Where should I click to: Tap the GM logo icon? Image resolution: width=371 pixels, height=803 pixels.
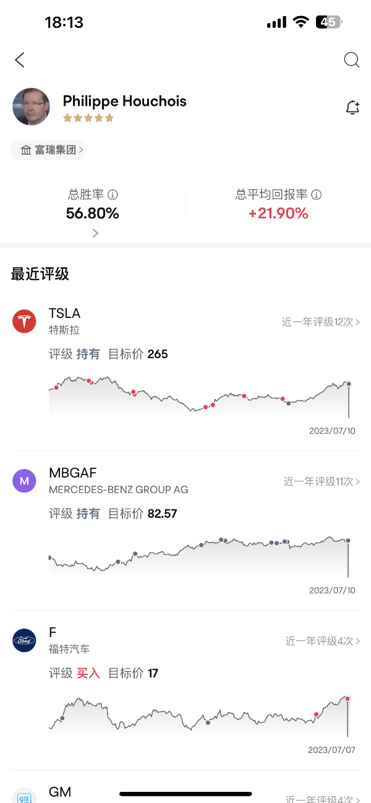(24, 796)
